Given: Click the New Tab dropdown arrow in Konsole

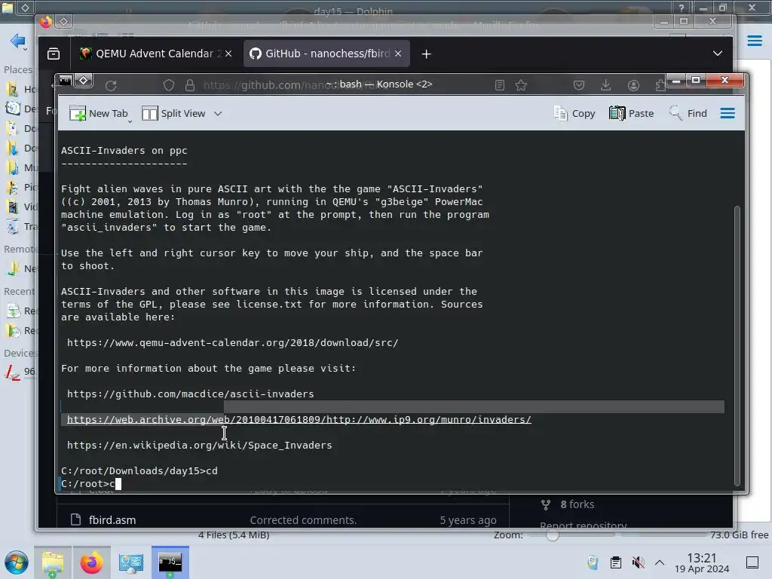Looking at the screenshot, I should (x=130, y=121).
